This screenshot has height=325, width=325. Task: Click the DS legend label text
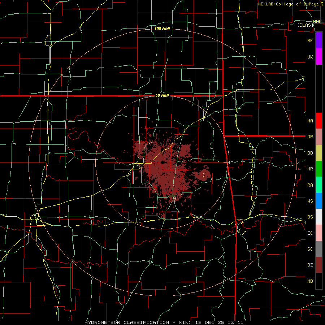pyautogui.click(x=310, y=217)
